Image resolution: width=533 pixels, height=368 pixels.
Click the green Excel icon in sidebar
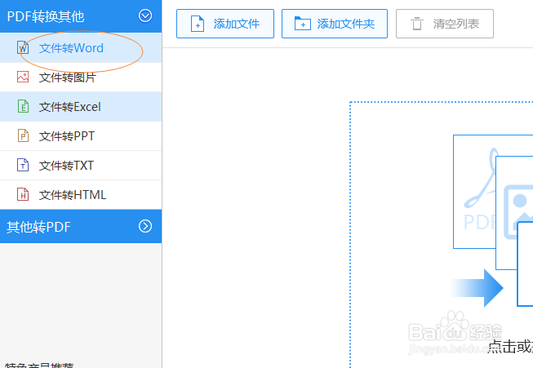pos(23,106)
